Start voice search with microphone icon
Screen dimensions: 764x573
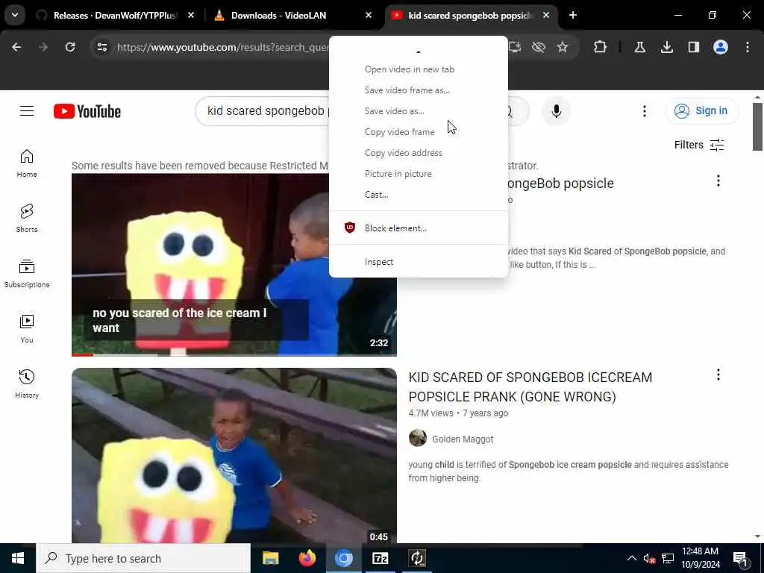coord(556,111)
